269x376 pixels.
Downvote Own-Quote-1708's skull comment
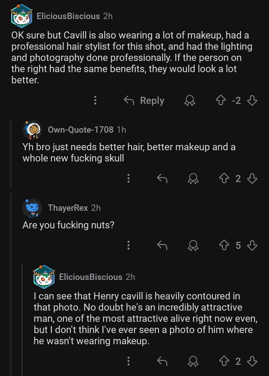click(253, 179)
